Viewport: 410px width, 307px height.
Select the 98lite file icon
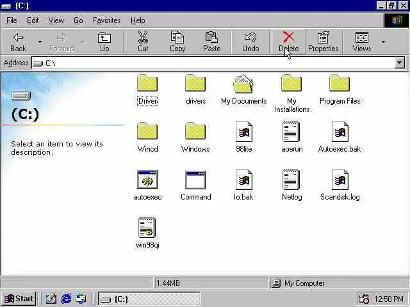coord(243,132)
